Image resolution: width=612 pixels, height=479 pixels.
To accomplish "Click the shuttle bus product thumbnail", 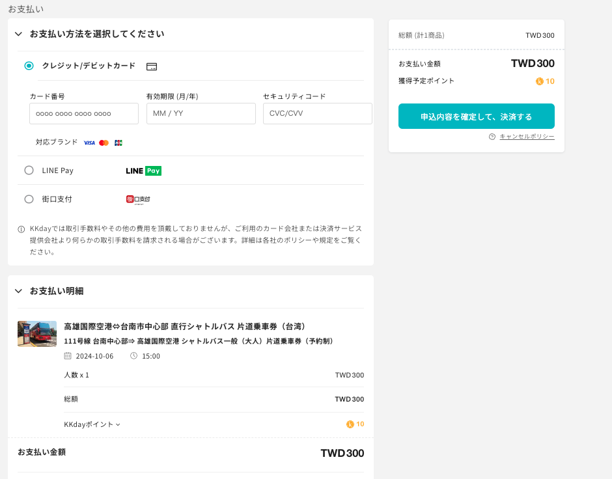I will [x=37, y=334].
